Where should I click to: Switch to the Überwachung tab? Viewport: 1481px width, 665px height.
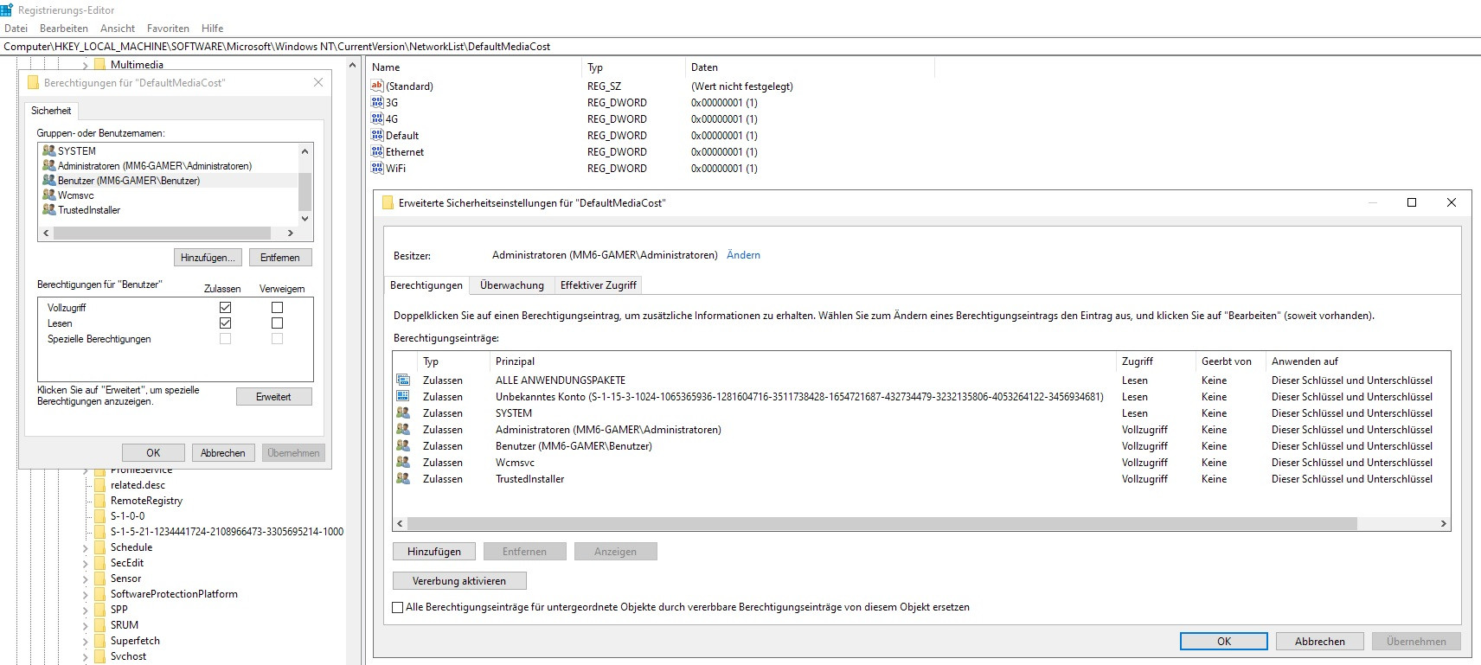[x=512, y=285]
